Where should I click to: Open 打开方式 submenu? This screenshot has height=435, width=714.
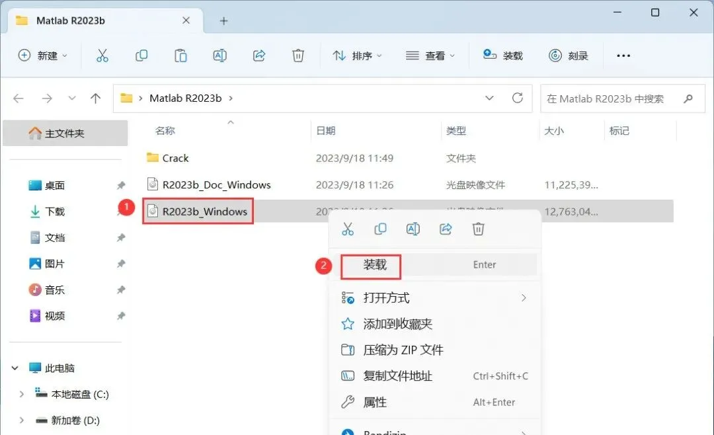[x=435, y=298]
